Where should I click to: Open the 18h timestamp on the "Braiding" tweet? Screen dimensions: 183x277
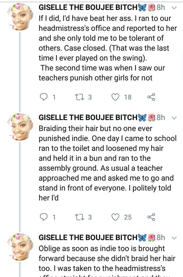click(161, 118)
